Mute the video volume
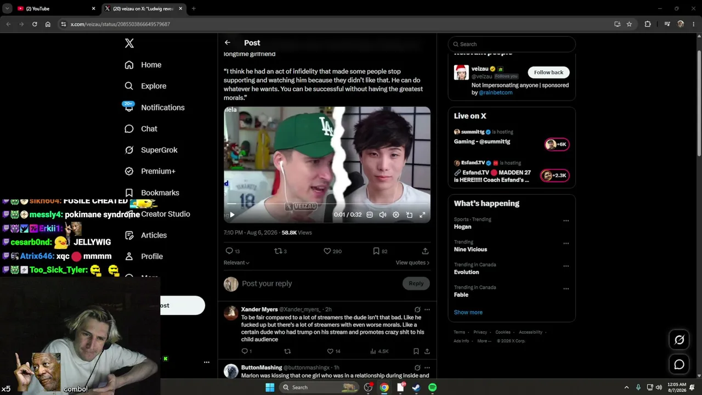This screenshot has width=702, height=395. (x=383, y=215)
